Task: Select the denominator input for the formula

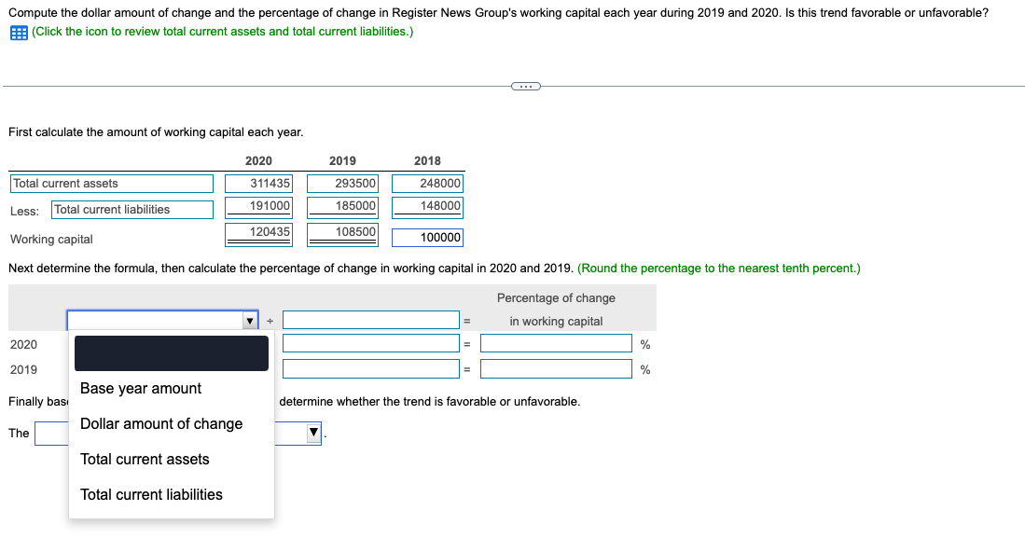Action: coord(370,320)
